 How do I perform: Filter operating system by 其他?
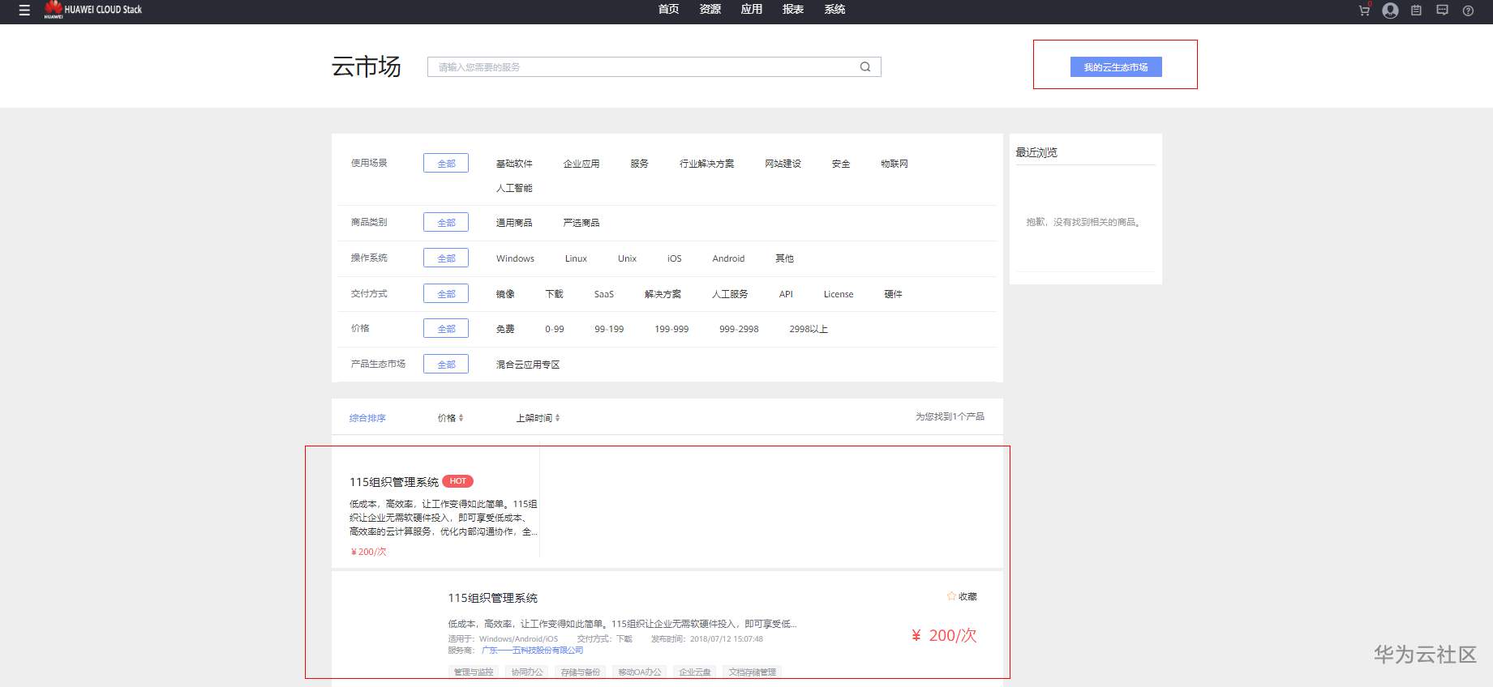[784, 258]
